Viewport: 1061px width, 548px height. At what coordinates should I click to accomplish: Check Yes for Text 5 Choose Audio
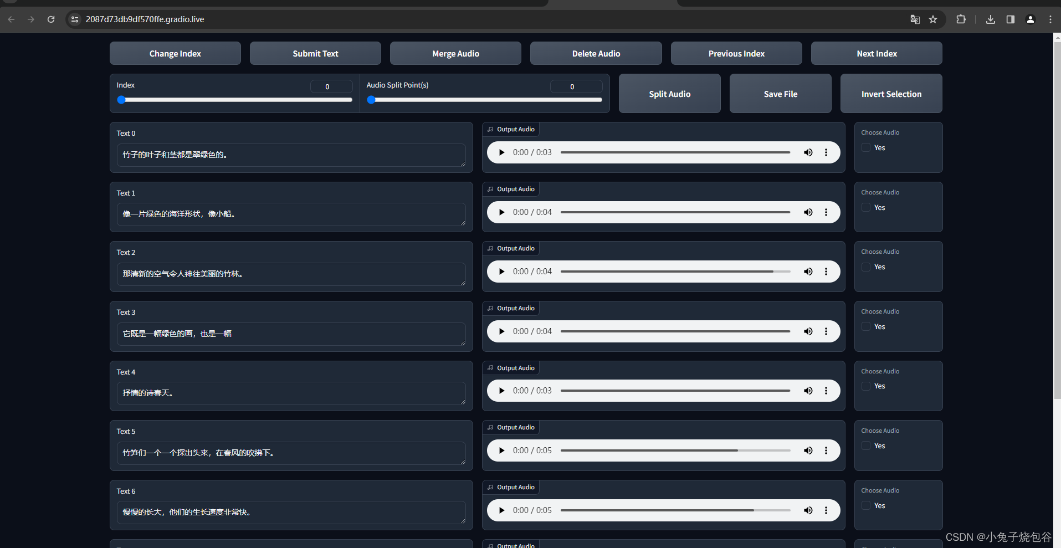tap(866, 445)
